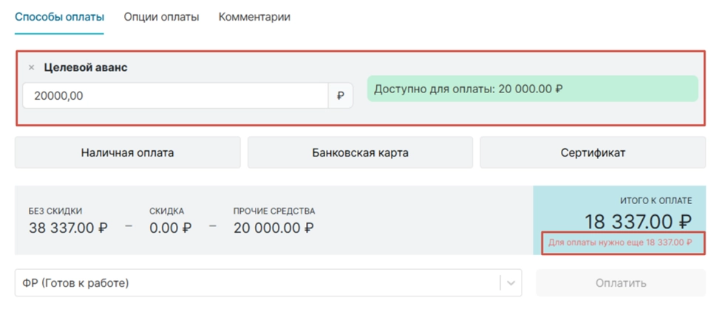This screenshot has width=719, height=312.
Task: Click the Целевой аванс heading
Action: 86,68
